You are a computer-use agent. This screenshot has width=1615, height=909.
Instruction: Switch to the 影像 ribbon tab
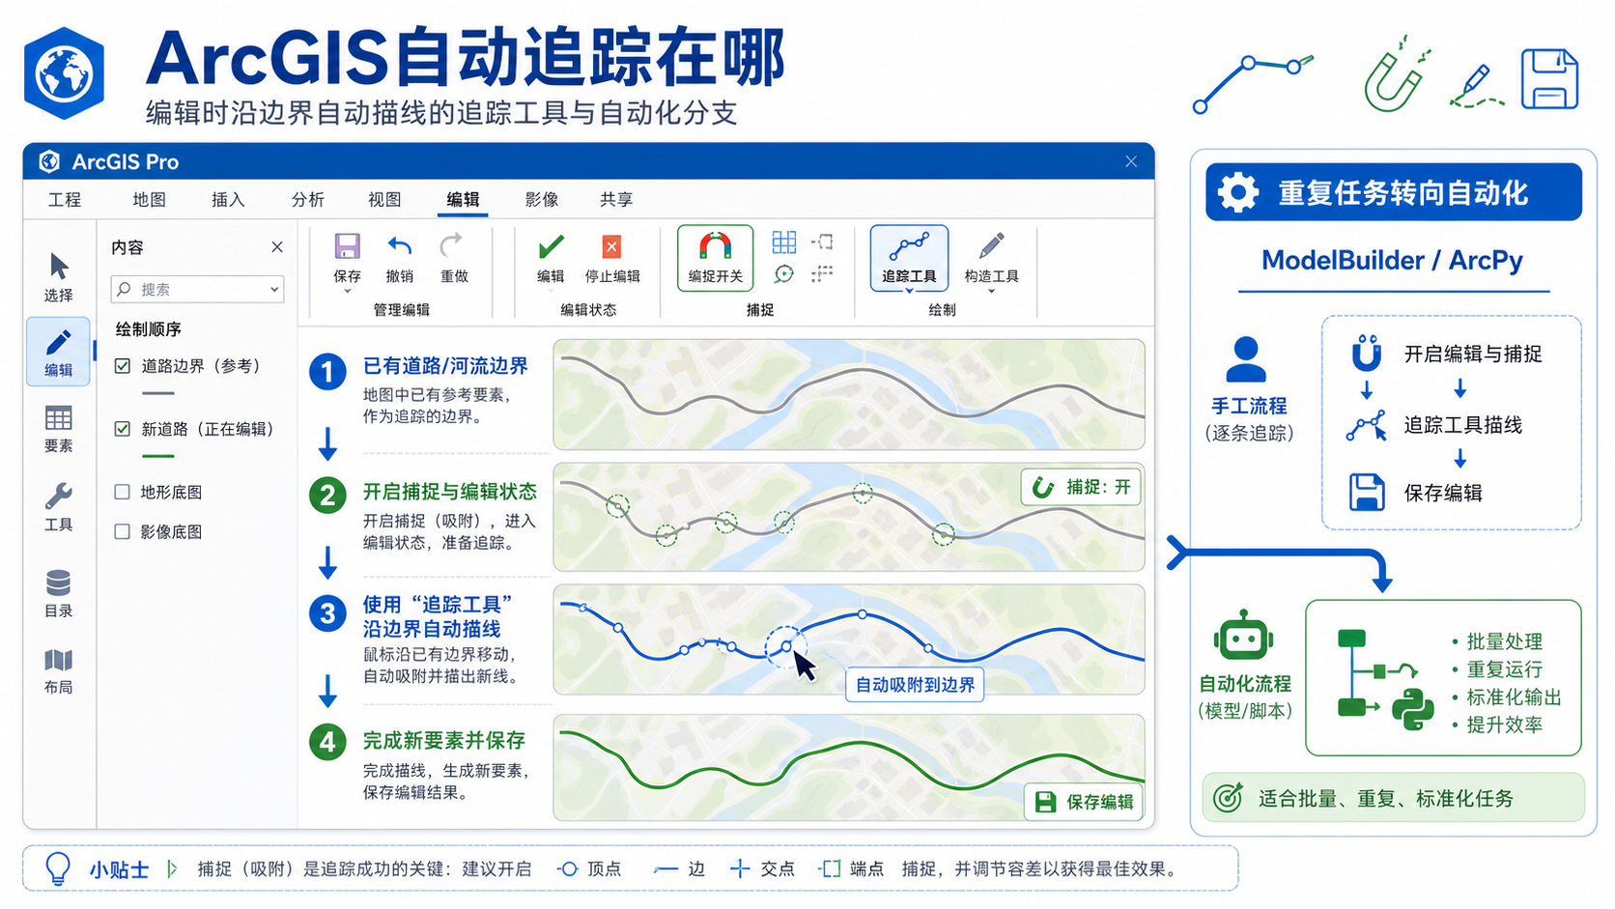[x=542, y=199]
